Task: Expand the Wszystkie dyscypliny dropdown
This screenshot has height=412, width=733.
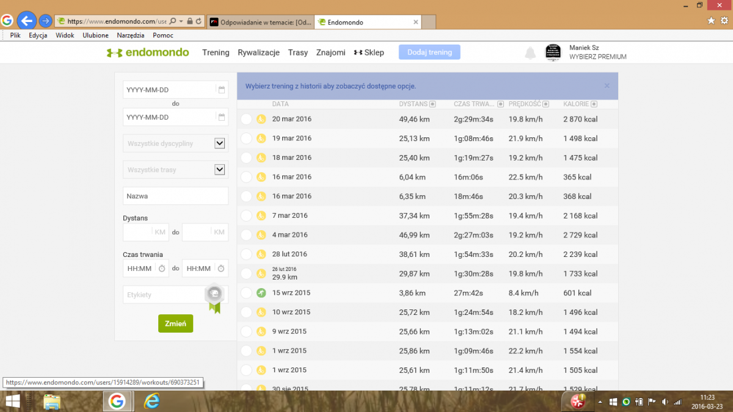Action: [220, 143]
